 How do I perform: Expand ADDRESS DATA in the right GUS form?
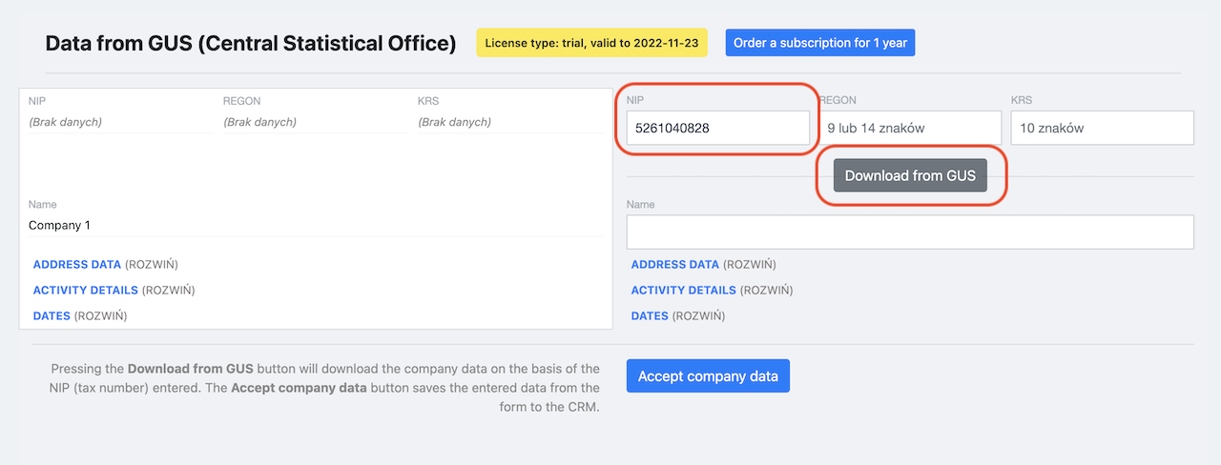coord(675,265)
